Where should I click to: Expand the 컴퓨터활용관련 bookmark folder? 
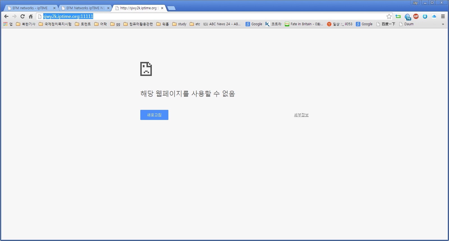coord(138,24)
